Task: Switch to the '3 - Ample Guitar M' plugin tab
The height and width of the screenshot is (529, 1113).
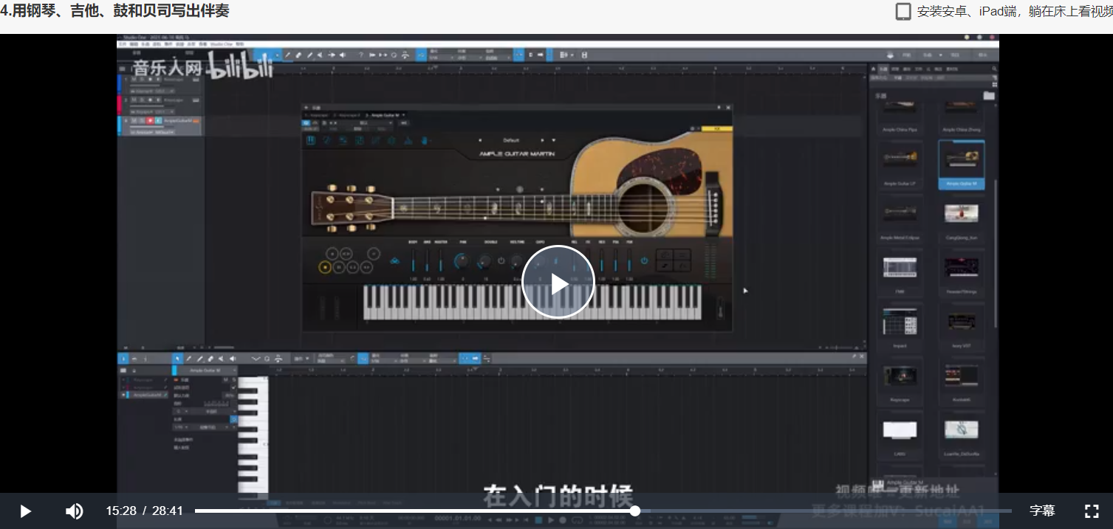Action: 384,115
